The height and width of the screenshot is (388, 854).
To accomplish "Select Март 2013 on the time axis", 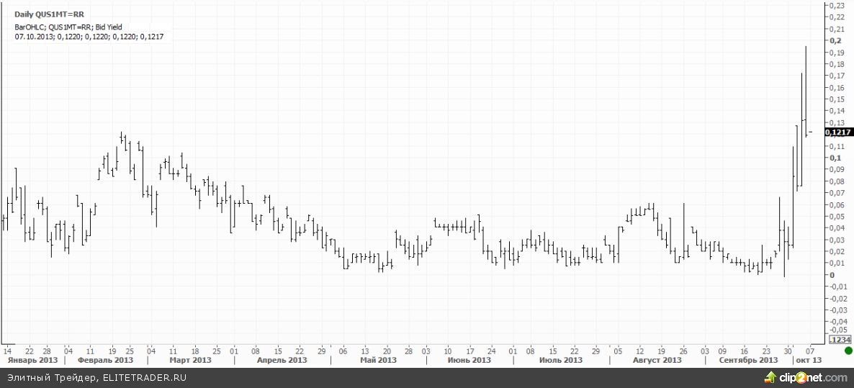I will pos(189,360).
